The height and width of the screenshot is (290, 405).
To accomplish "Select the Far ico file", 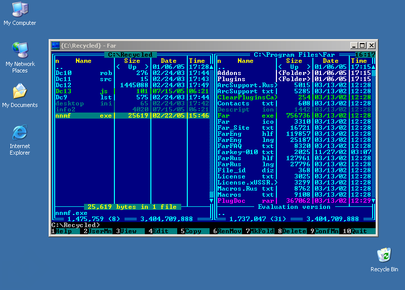I will (x=294, y=122).
